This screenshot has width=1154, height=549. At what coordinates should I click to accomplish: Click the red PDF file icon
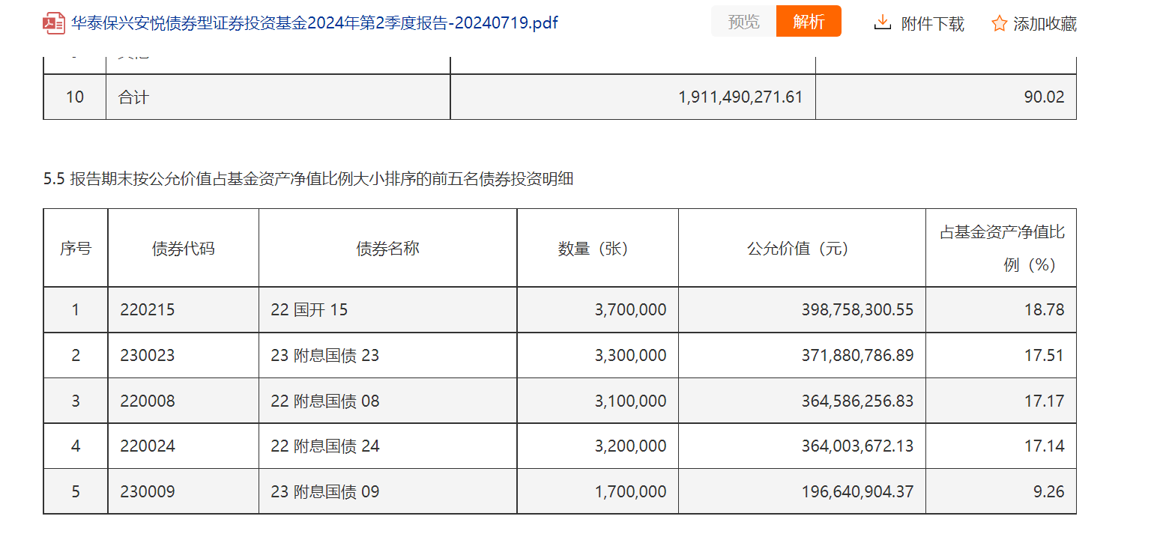point(54,23)
